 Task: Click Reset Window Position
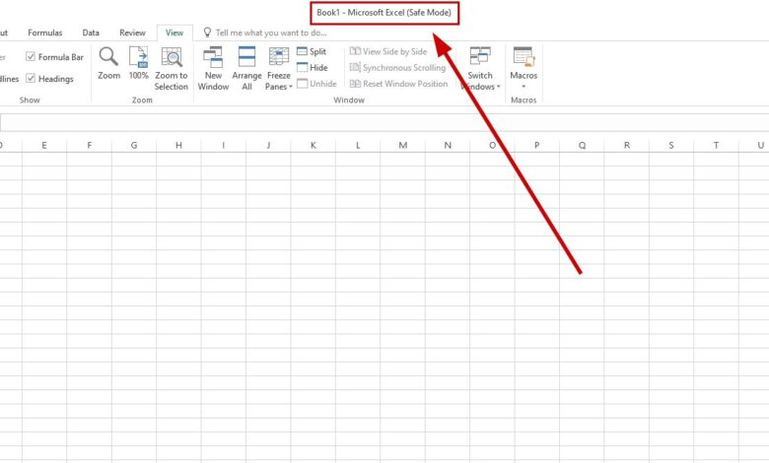click(398, 84)
